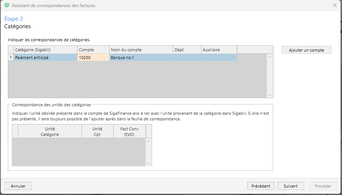Click the down arrow of units grid scrollbar

click(x=149, y=163)
